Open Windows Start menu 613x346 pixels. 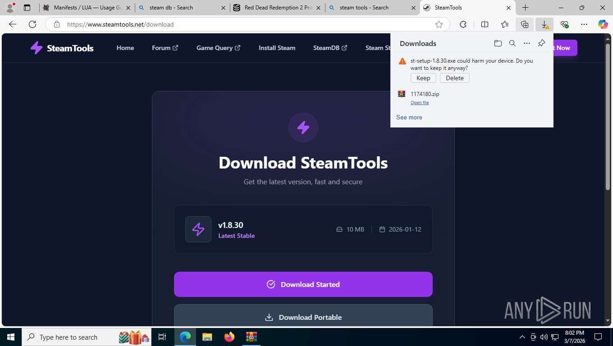10,337
